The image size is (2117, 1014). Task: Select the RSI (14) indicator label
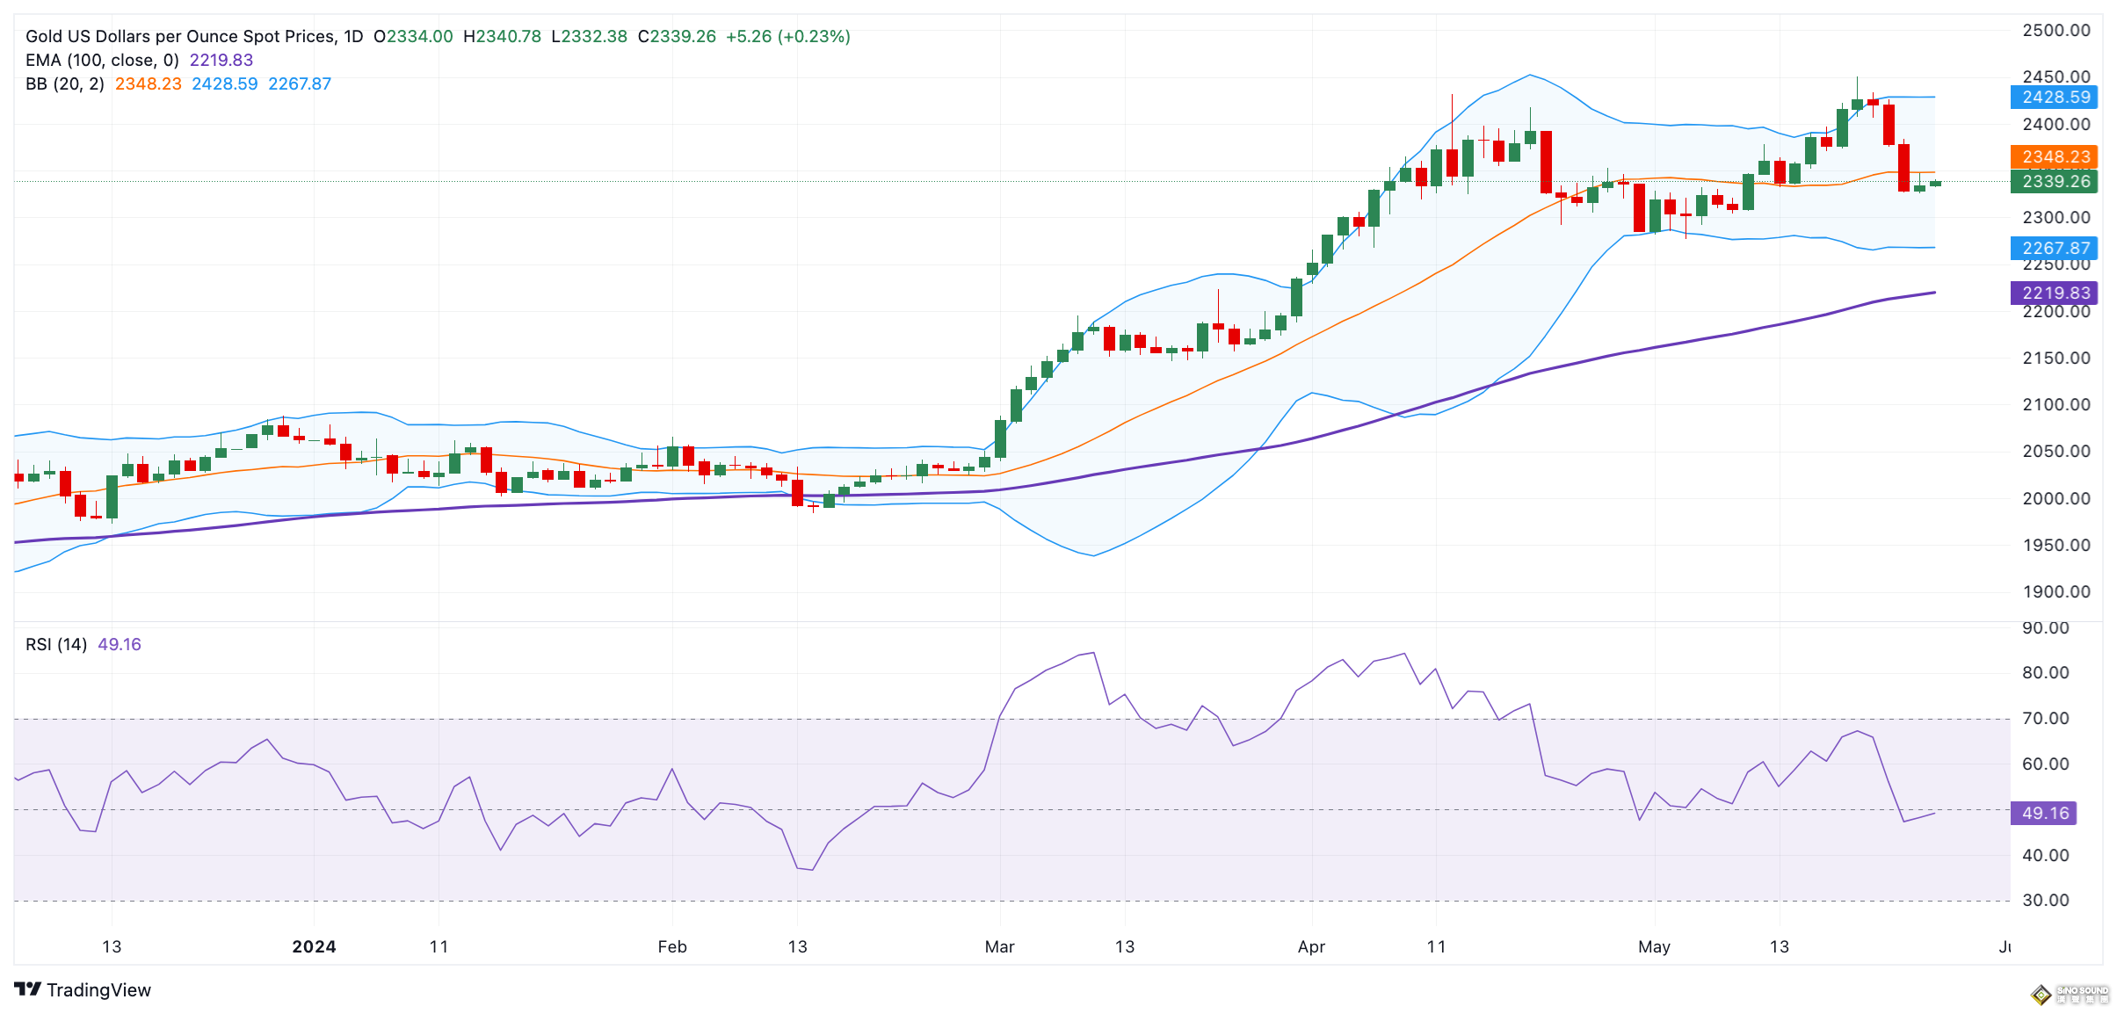(x=56, y=645)
